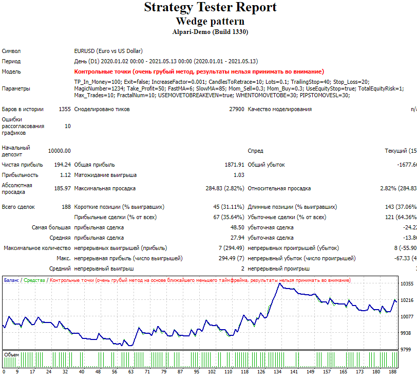This screenshot has height=377, width=417.
Task: Click the green "Средства" legend label
Action: pyautogui.click(x=34, y=280)
